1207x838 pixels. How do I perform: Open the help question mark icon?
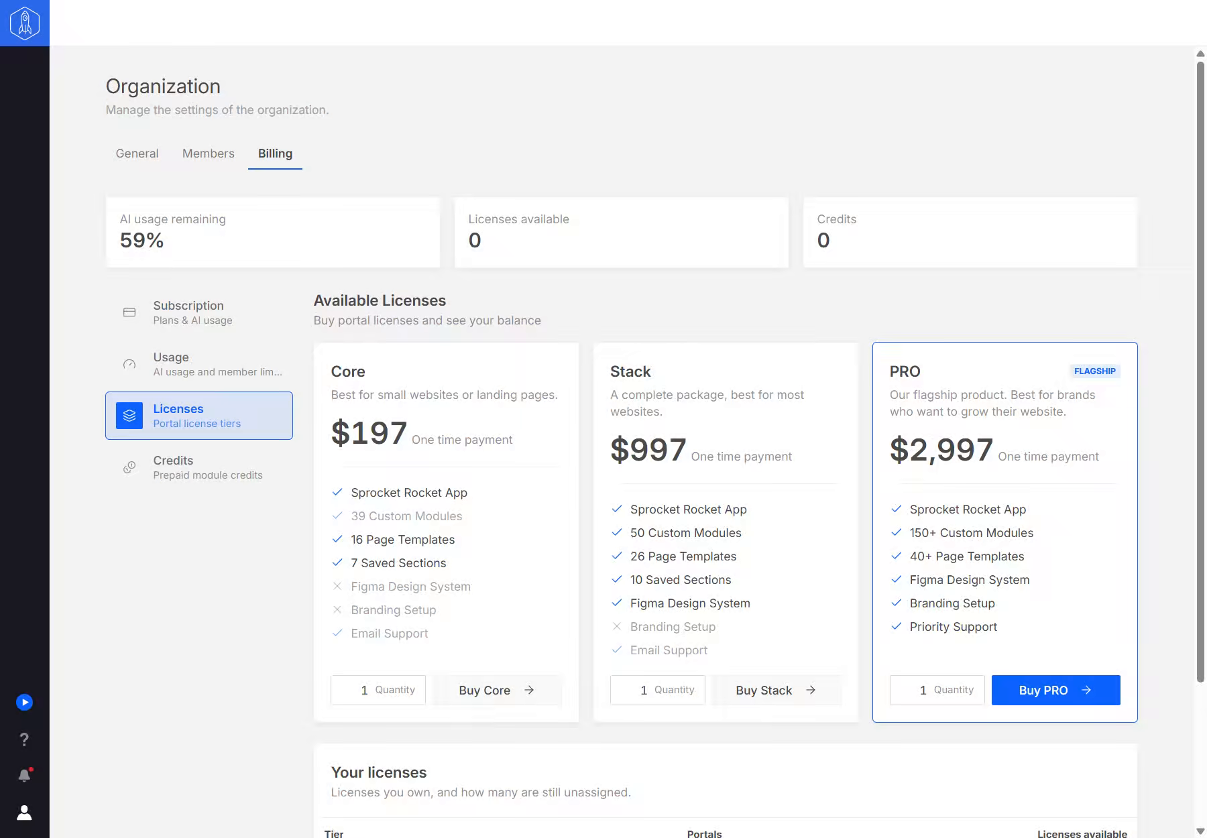click(24, 739)
